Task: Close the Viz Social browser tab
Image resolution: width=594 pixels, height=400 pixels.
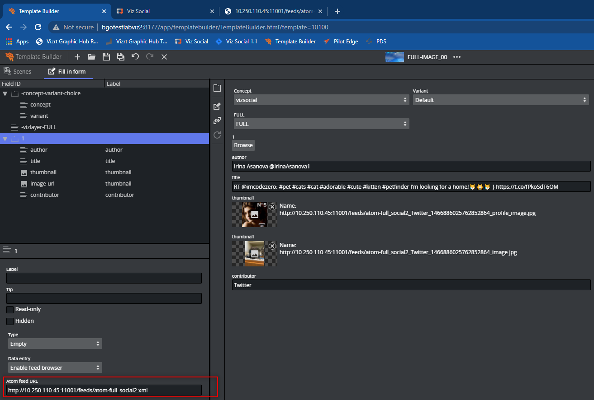Action: 212,11
